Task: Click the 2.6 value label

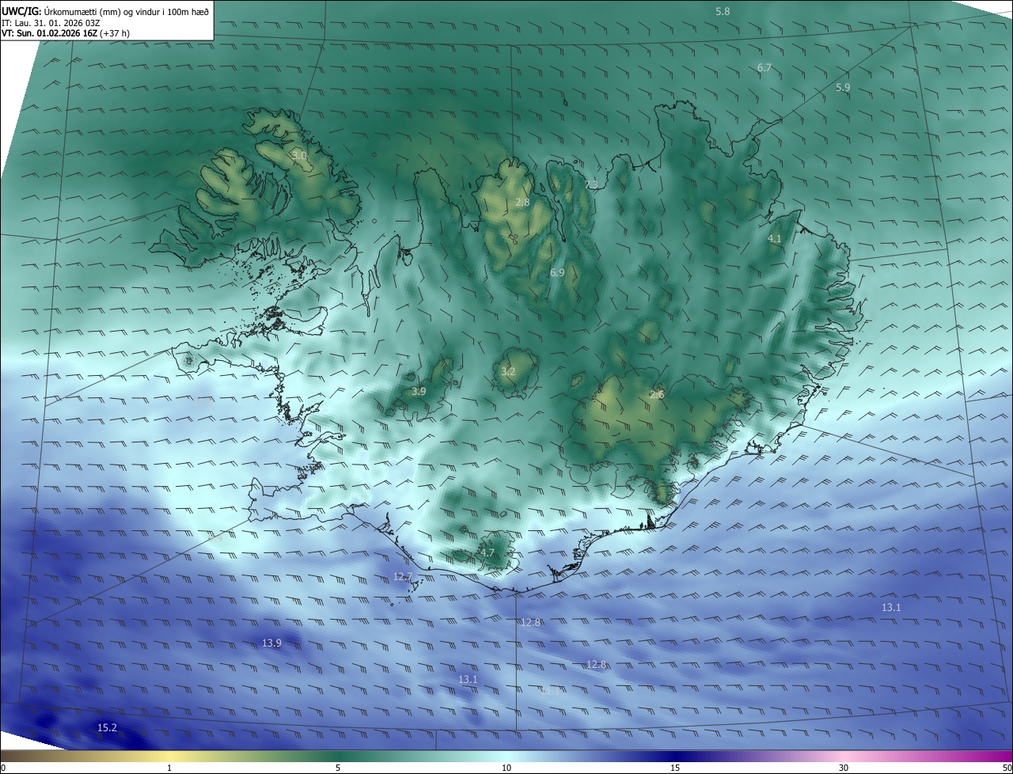Action: (657, 394)
